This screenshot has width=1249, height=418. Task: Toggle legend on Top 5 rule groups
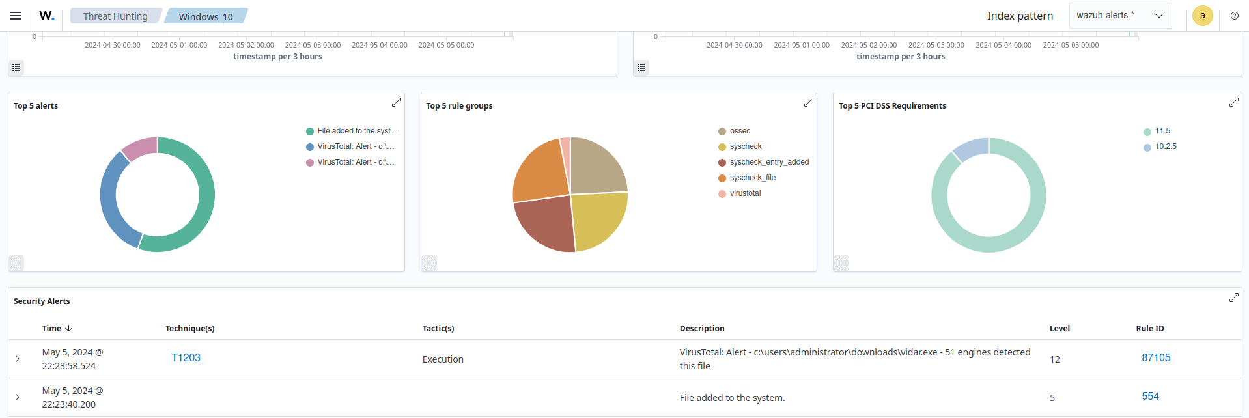(429, 263)
